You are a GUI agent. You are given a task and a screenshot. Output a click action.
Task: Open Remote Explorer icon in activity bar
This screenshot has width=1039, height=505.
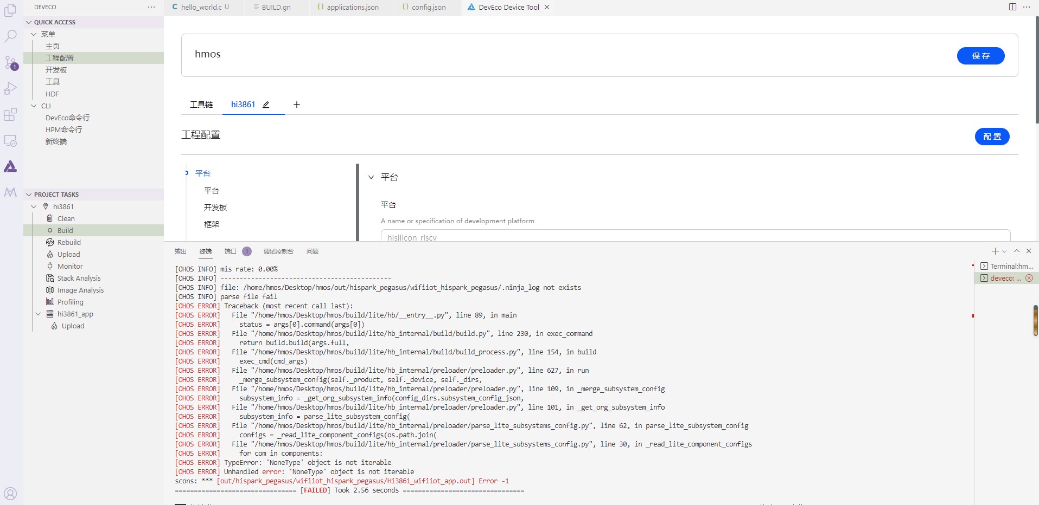pos(10,141)
